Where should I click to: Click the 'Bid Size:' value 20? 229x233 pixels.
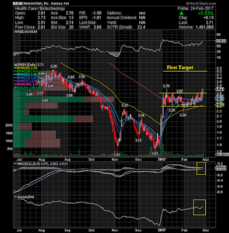tap(71, 27)
